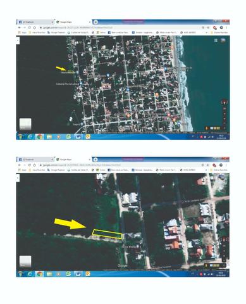
Task: Bookmark this page via star, bottom browser
Action: pyautogui.click(x=208, y=165)
